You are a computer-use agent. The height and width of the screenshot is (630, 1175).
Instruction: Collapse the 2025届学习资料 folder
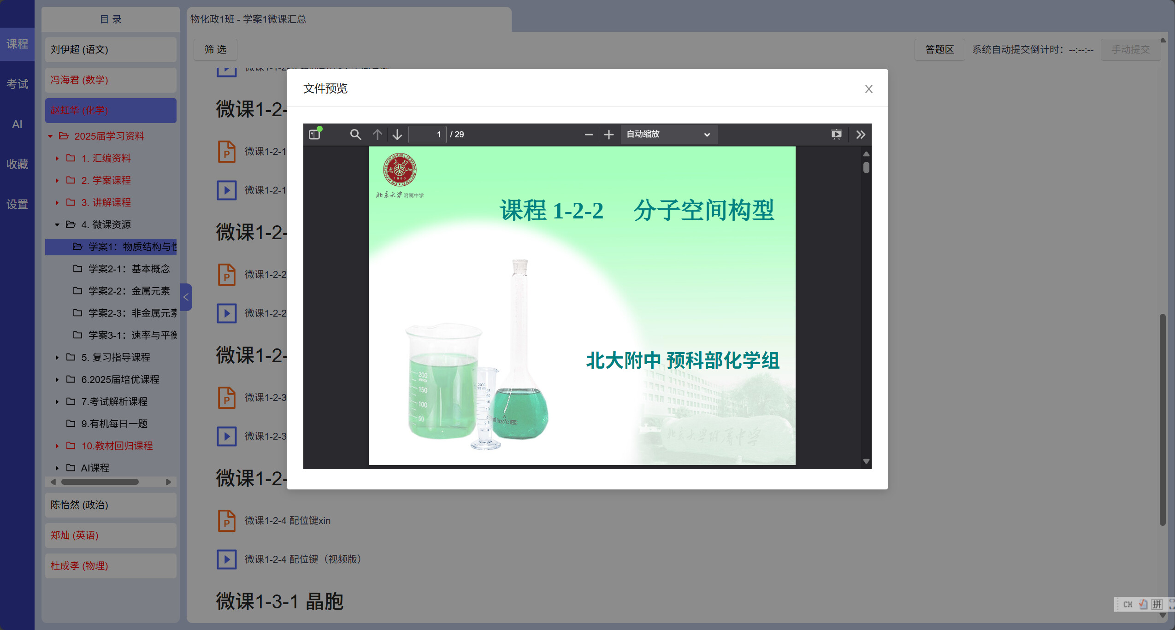click(x=50, y=136)
